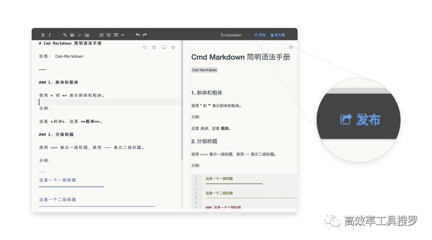This screenshot has height=240, width=432.
Task: Click the Cmd-Markdown tag in the preview
Action: 204,70
